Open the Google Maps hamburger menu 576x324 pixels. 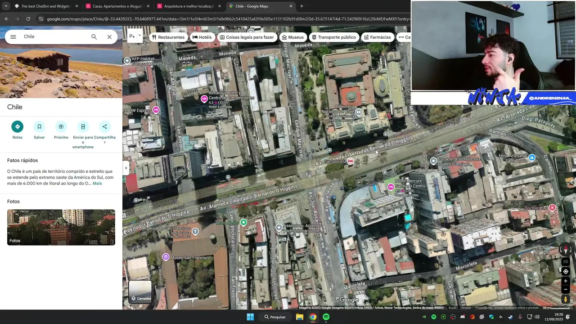[13, 37]
